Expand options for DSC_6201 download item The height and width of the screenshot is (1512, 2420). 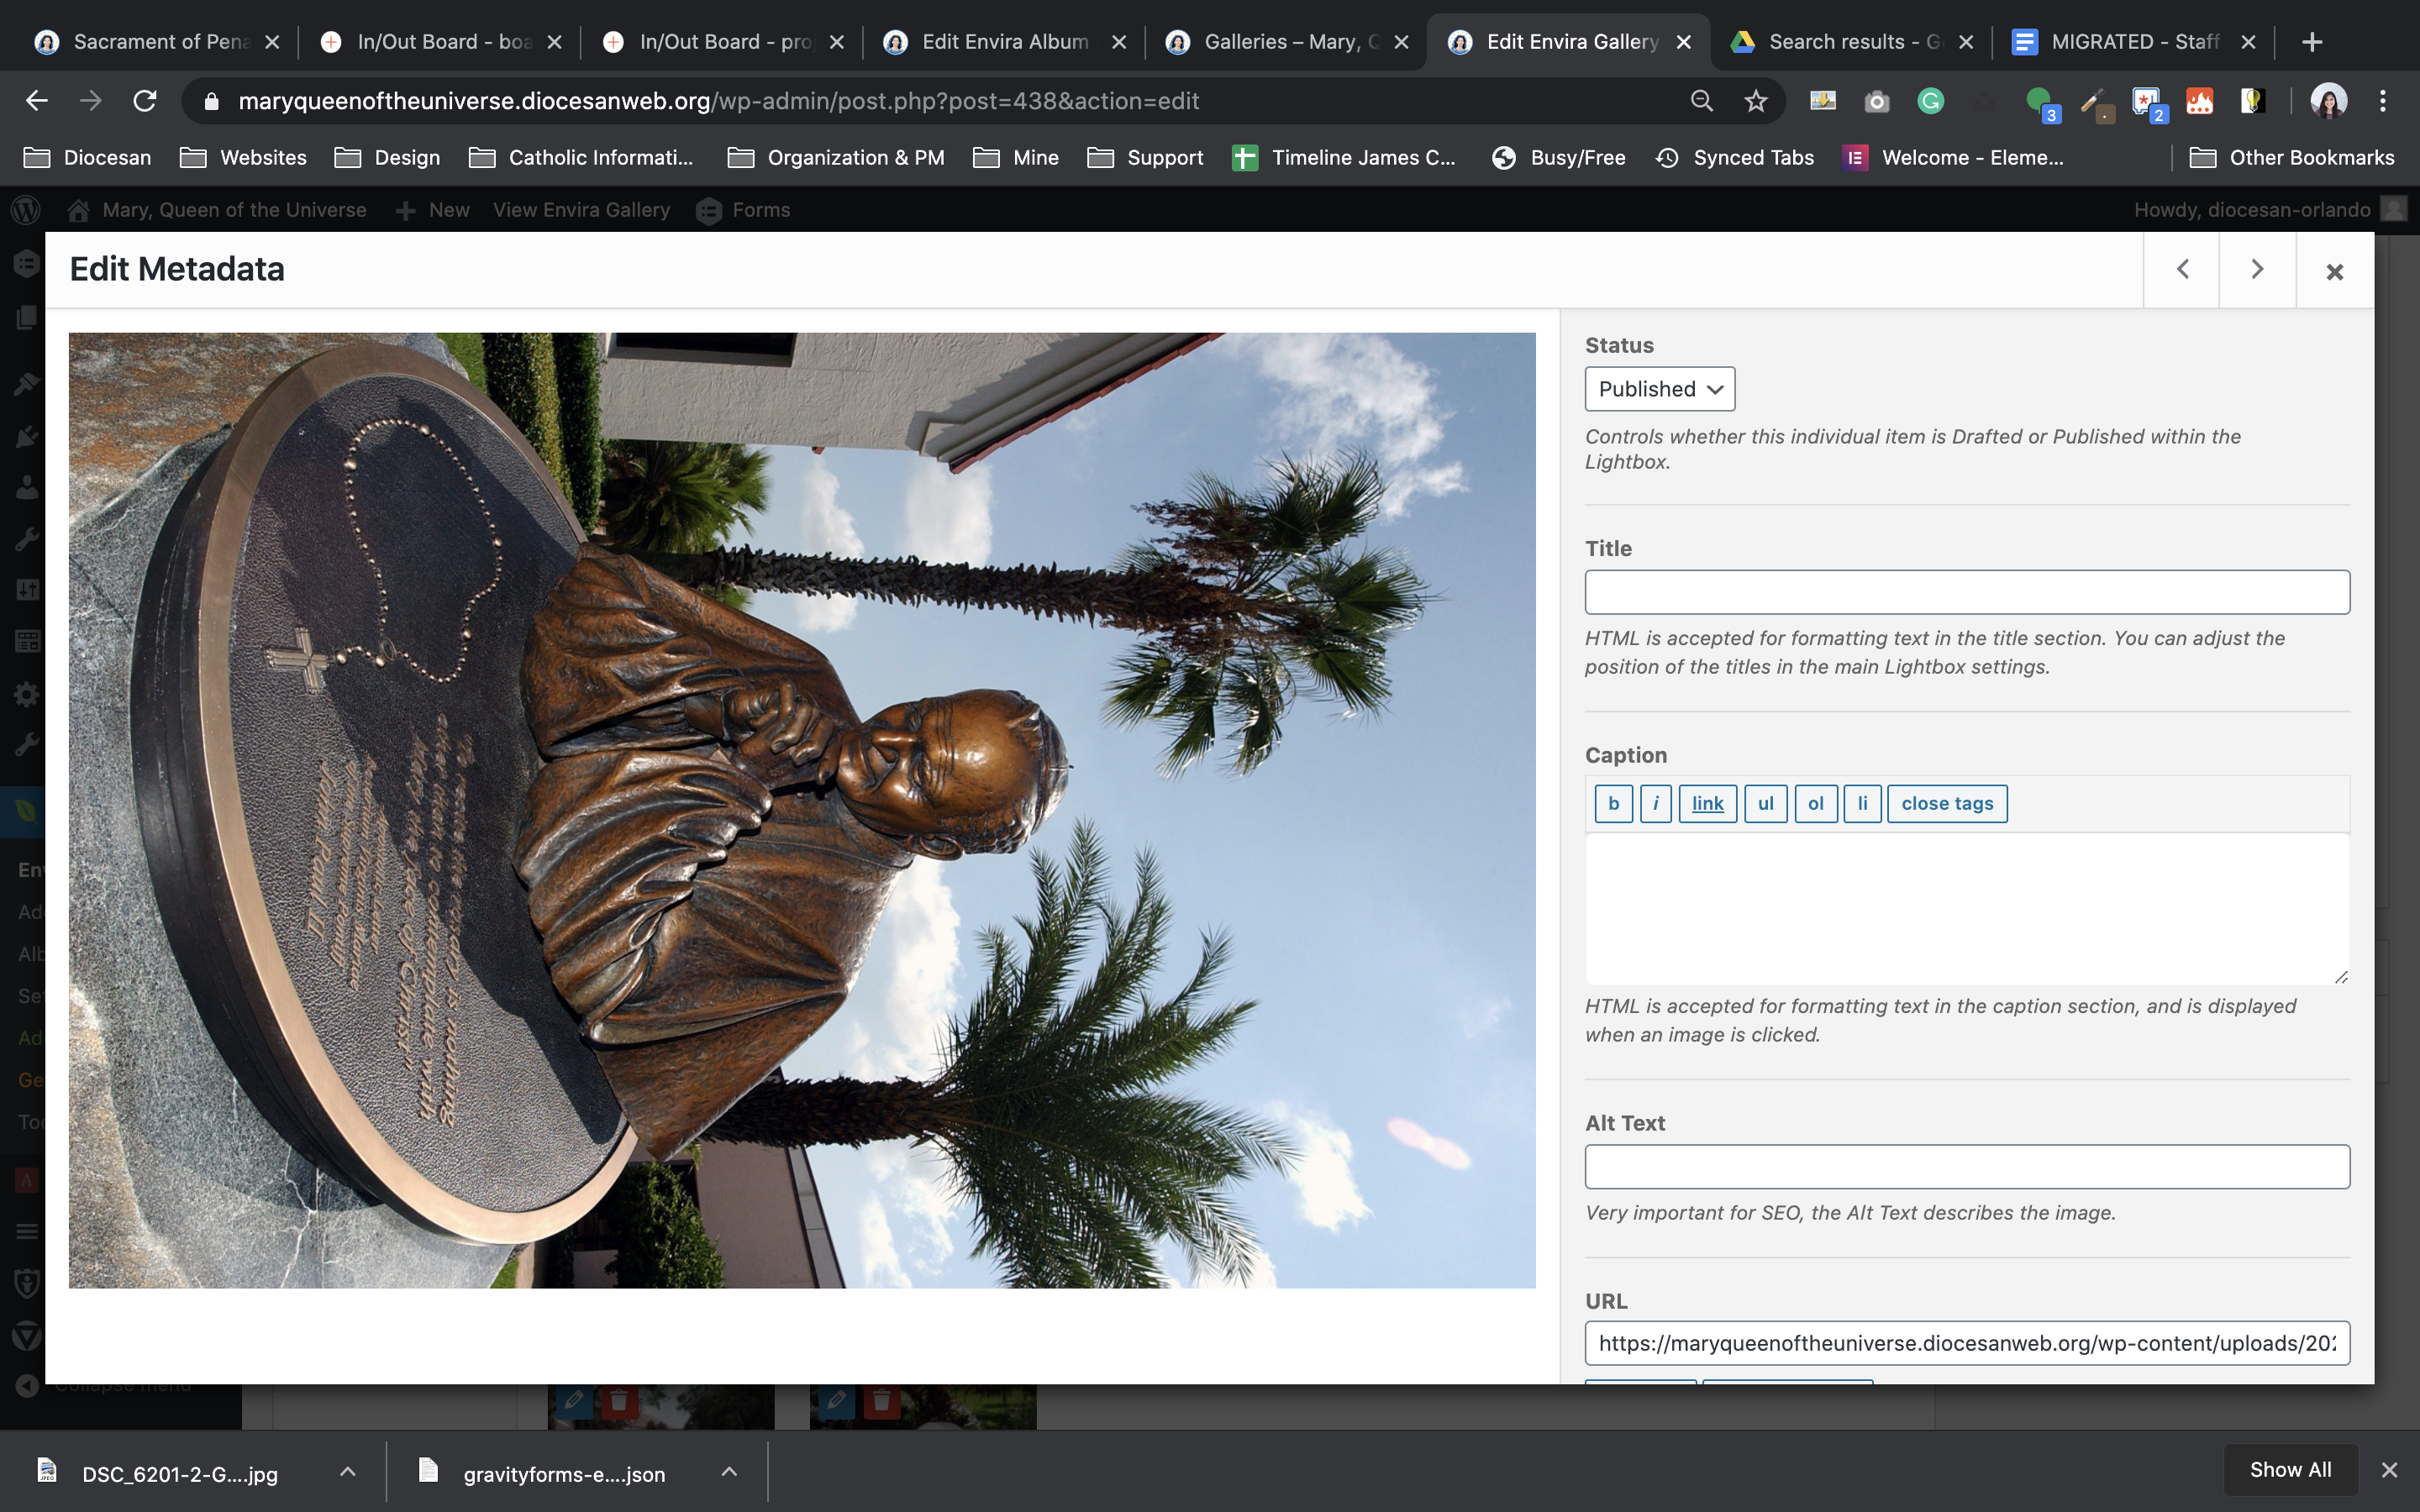(x=347, y=1472)
